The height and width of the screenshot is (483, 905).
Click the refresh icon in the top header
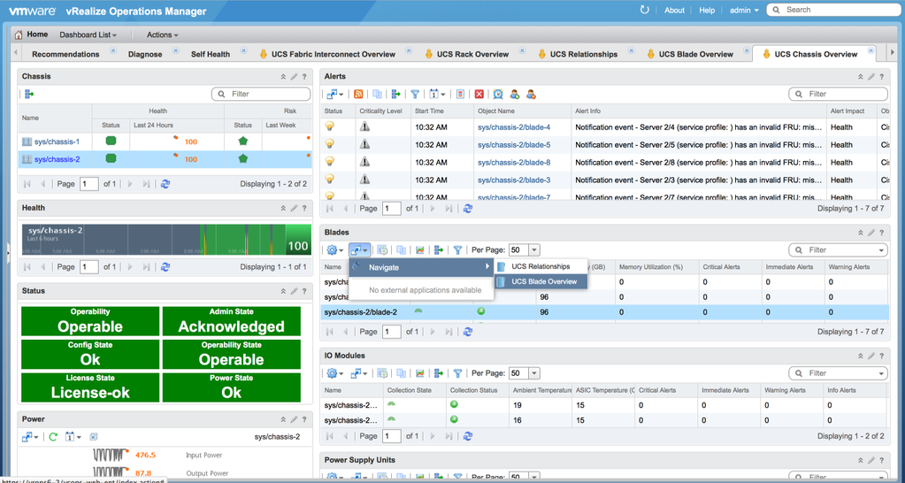click(x=645, y=10)
